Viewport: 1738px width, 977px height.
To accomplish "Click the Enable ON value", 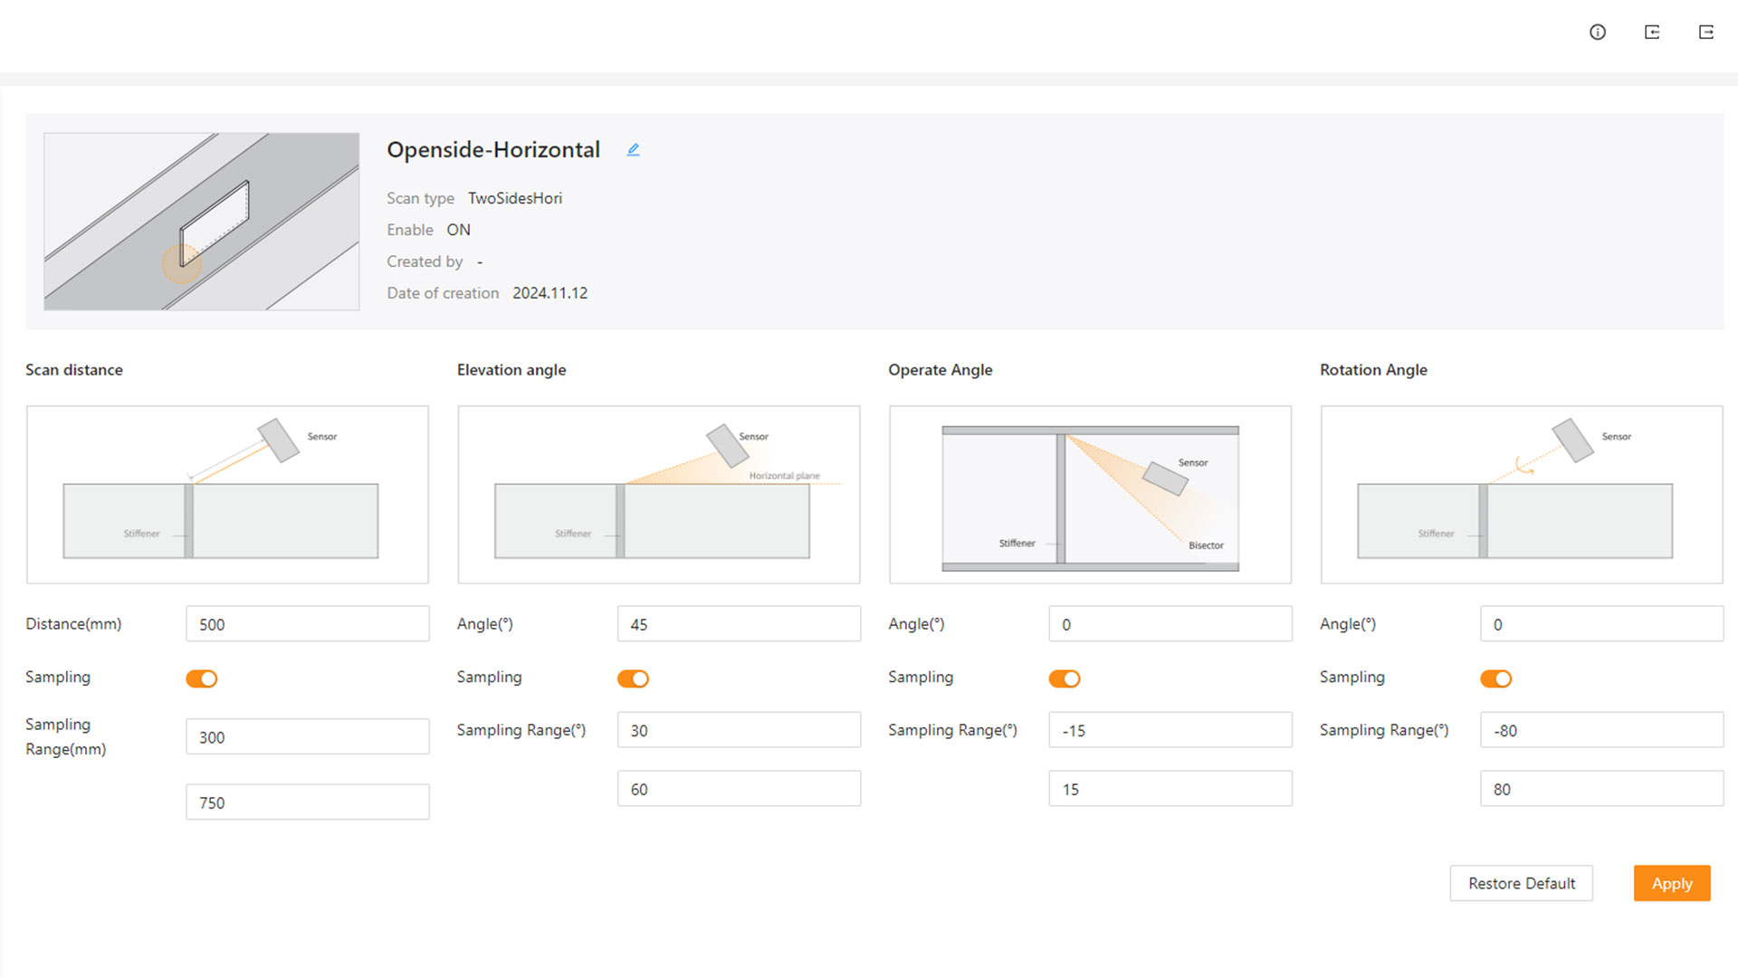I will [459, 230].
